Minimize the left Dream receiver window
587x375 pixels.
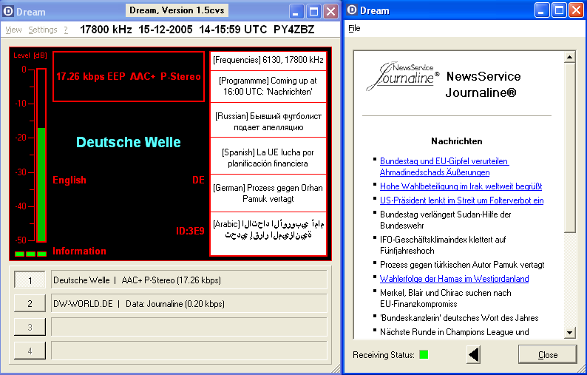[x=296, y=12]
